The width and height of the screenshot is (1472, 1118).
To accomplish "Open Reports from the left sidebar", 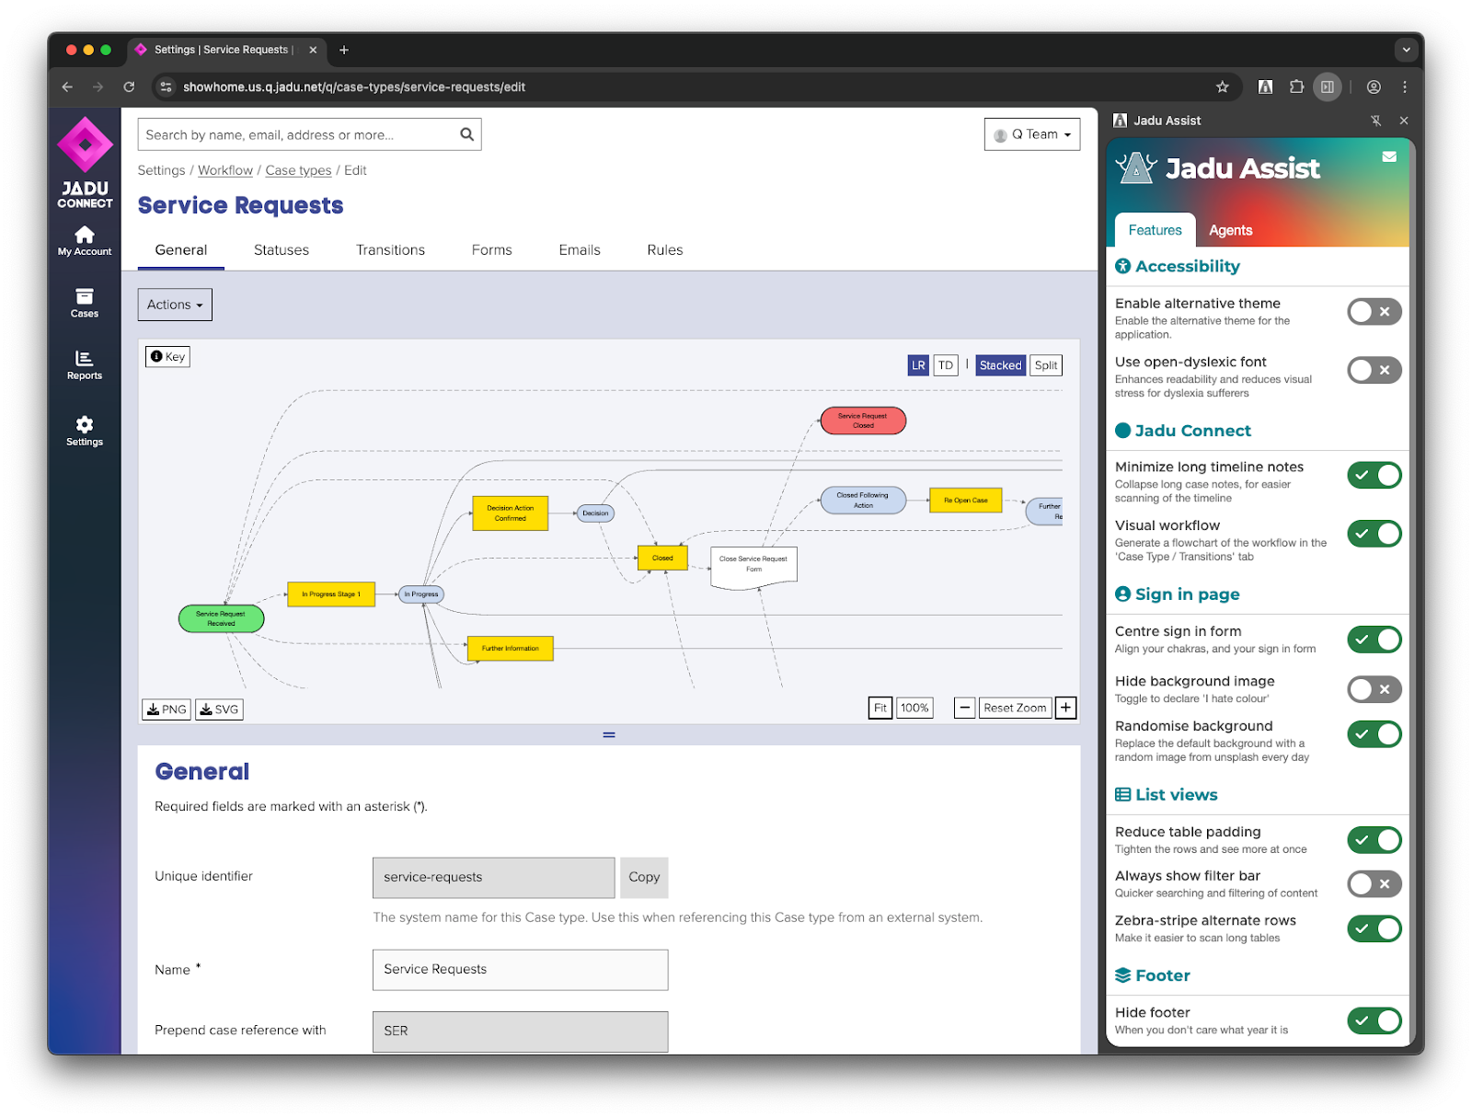I will pyautogui.click(x=84, y=365).
